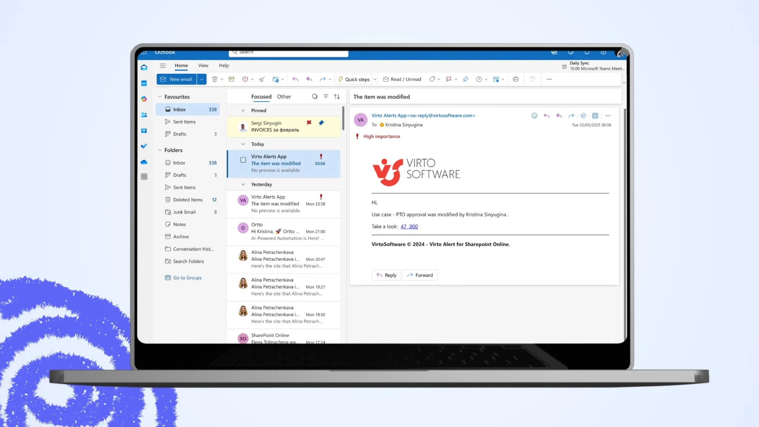Open Microsoft To Do from the sidebar

pyautogui.click(x=144, y=146)
